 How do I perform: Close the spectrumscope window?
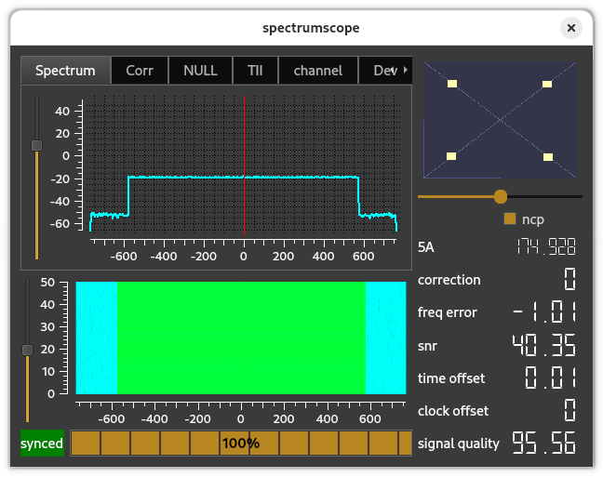coord(570,28)
